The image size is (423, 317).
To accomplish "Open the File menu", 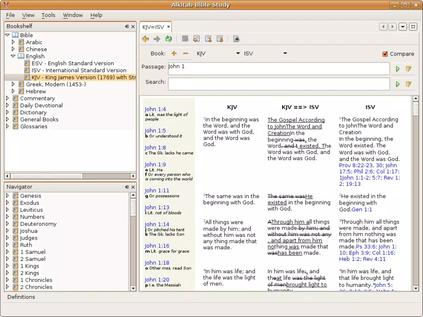I will coord(10,15).
